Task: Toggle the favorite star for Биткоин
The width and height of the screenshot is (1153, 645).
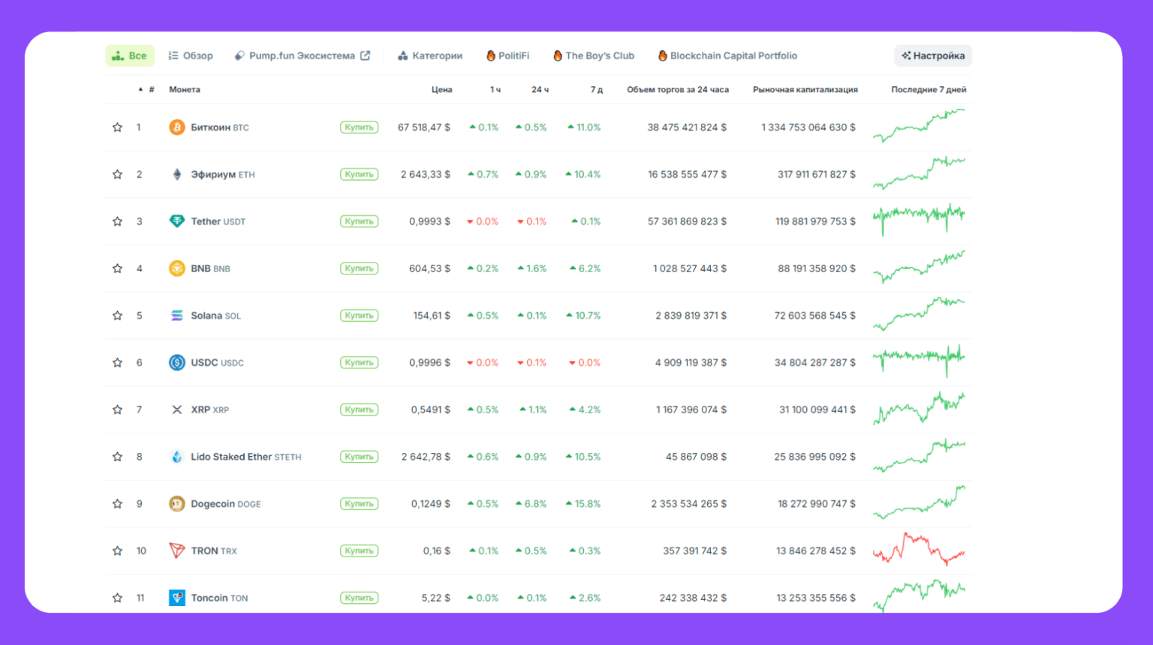Action: pyautogui.click(x=117, y=127)
